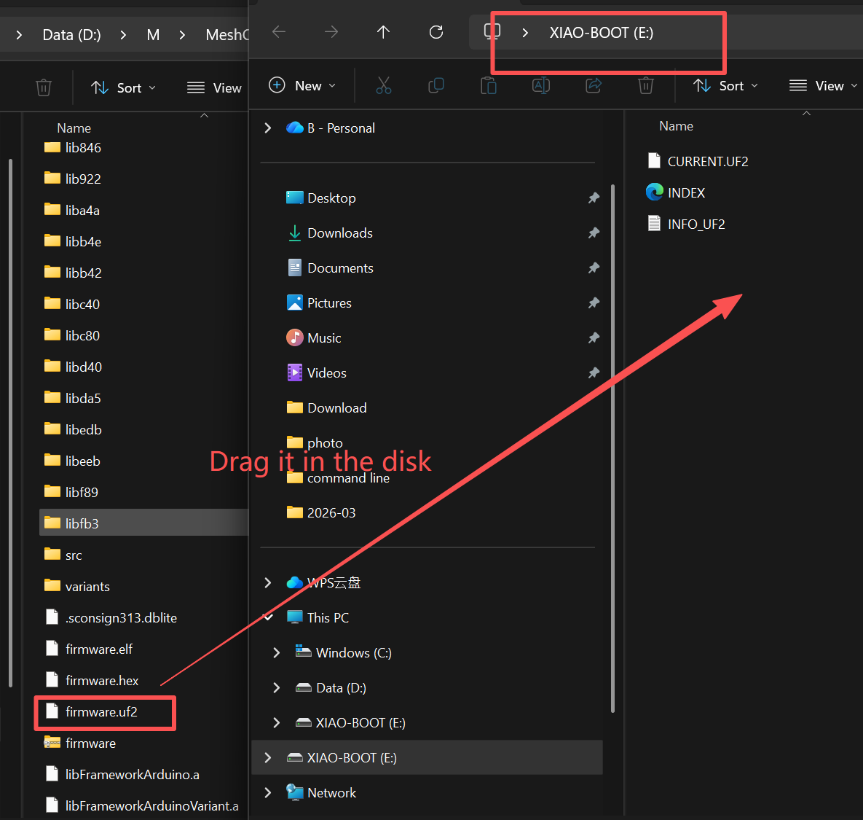
Task: Click the Delete trash icon in right window
Action: click(646, 86)
